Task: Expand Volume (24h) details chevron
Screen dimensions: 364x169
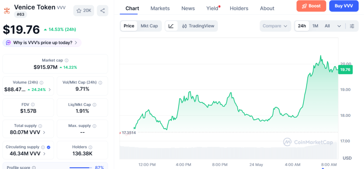Action: pos(49,90)
